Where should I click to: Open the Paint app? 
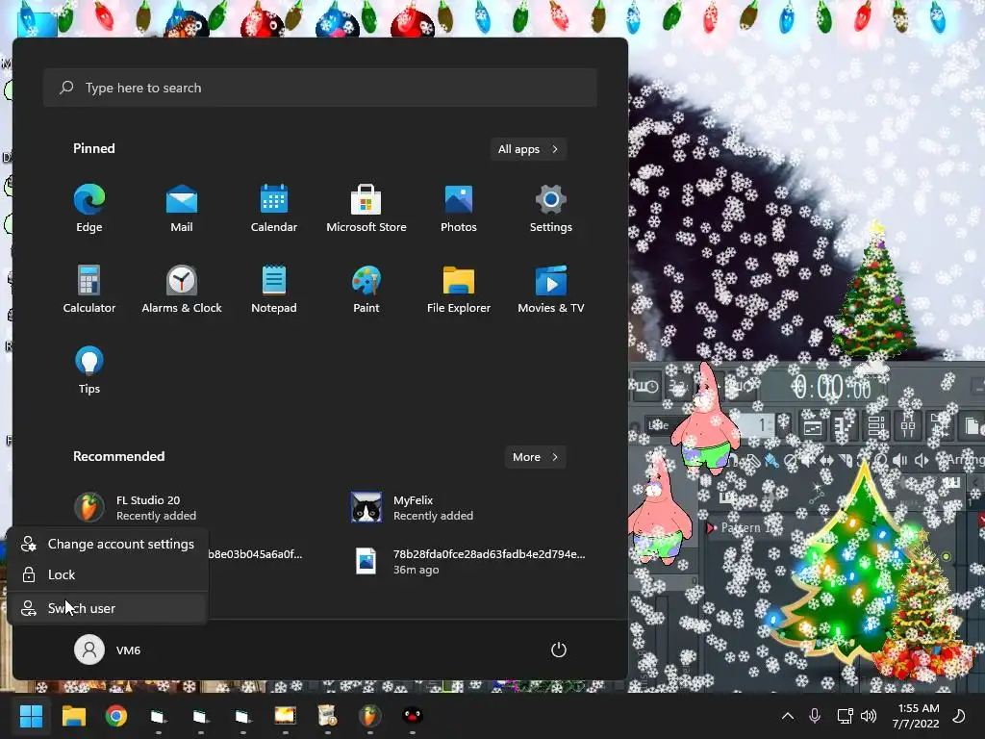pyautogui.click(x=366, y=289)
